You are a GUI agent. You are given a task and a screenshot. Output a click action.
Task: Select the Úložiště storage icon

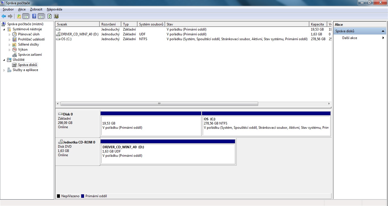9,60
